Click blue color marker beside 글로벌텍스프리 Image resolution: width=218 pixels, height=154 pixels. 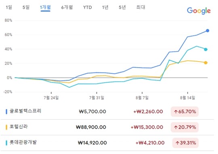coord(6,112)
